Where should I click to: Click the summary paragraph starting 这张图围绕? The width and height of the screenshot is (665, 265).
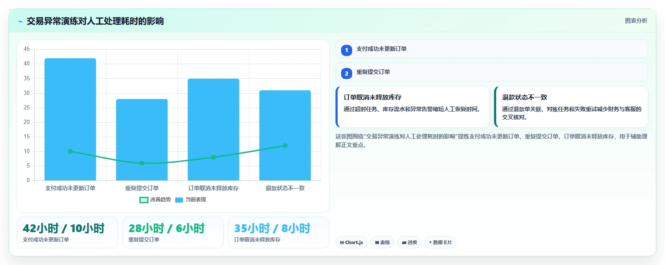pyautogui.click(x=491, y=141)
